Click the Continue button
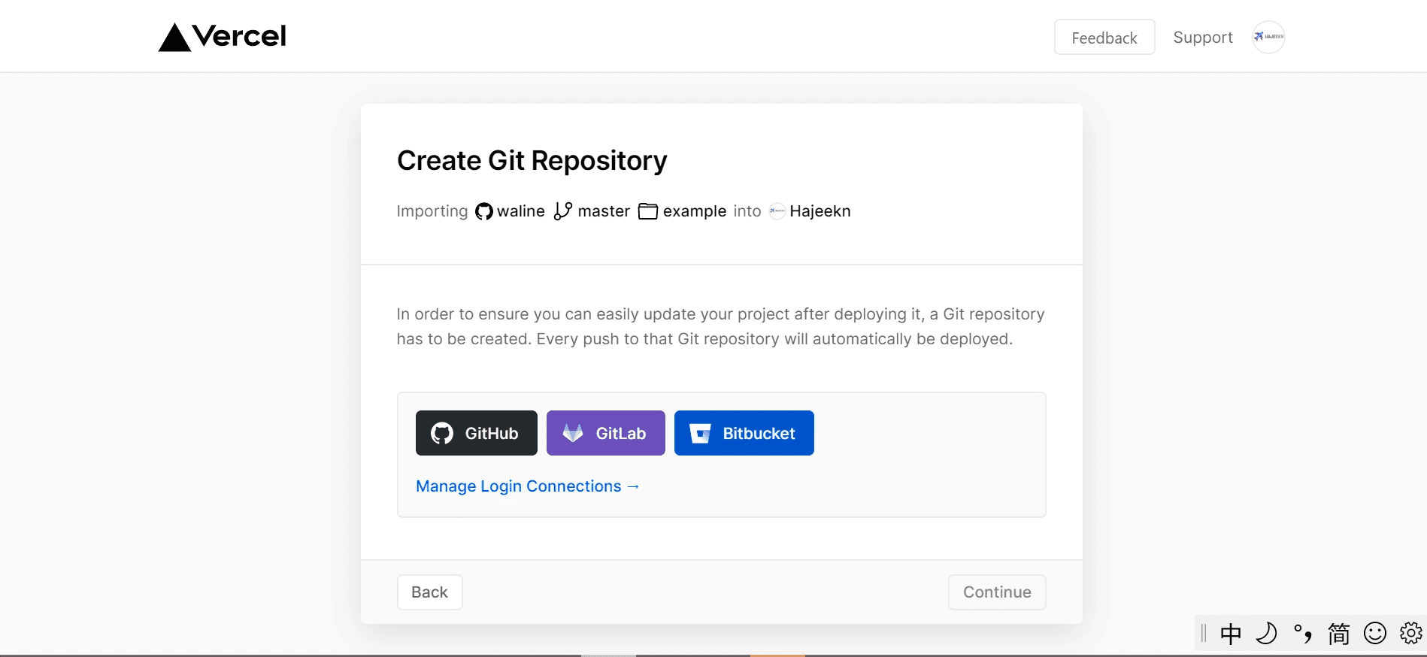The image size is (1427, 657). coord(997,592)
